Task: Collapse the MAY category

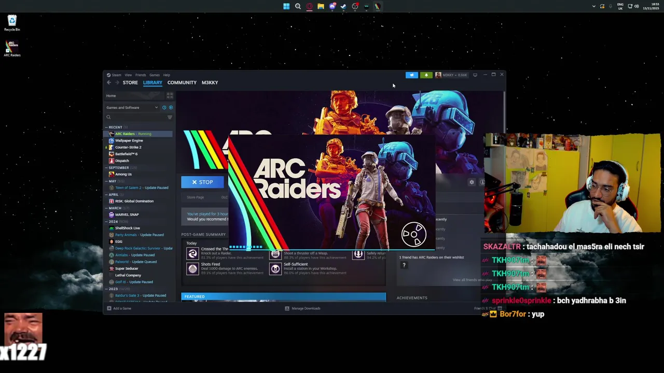Action: click(x=106, y=181)
